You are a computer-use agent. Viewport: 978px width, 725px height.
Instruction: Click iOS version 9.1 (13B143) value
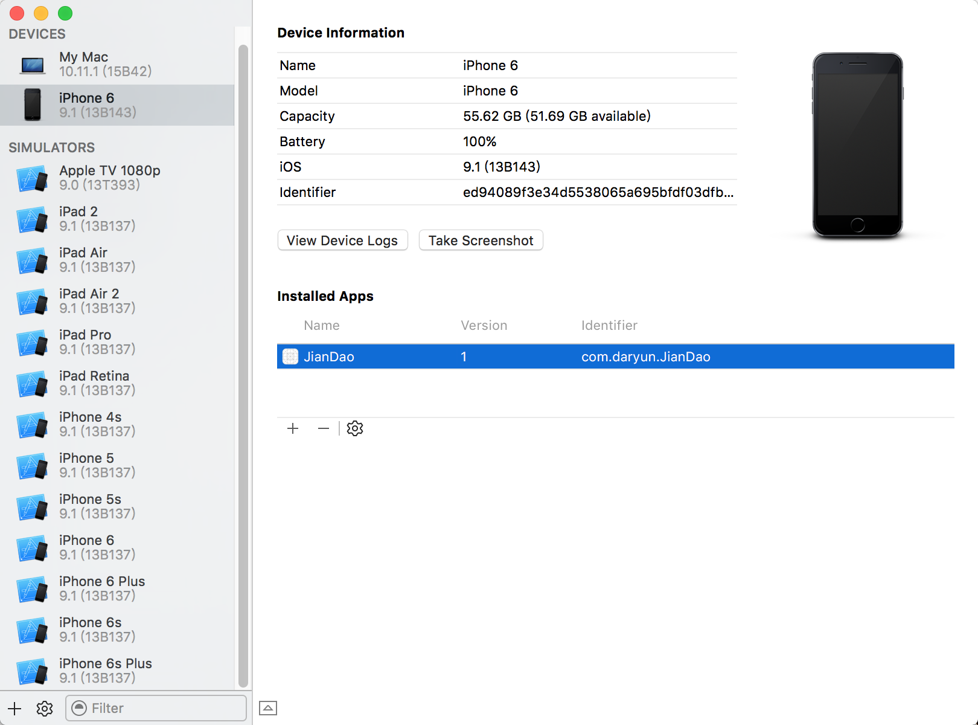[x=502, y=167]
